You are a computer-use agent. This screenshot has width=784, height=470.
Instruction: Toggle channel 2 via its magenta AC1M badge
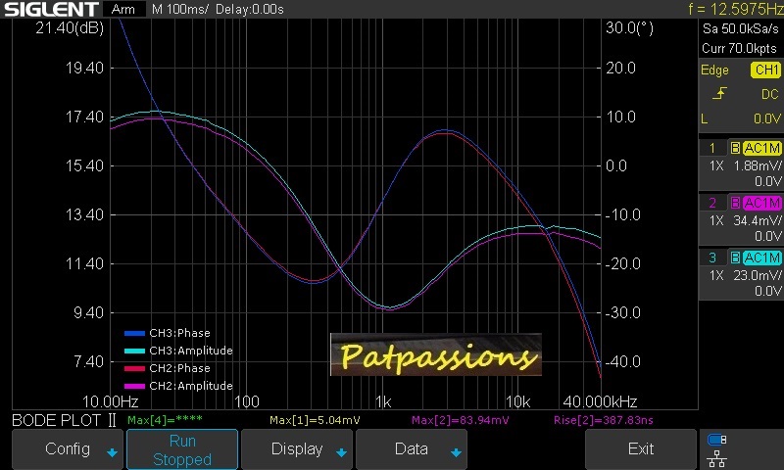(762, 203)
